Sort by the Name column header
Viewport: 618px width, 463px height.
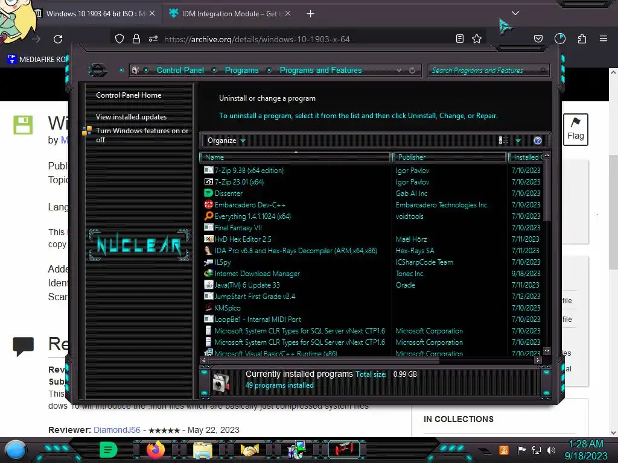point(295,157)
